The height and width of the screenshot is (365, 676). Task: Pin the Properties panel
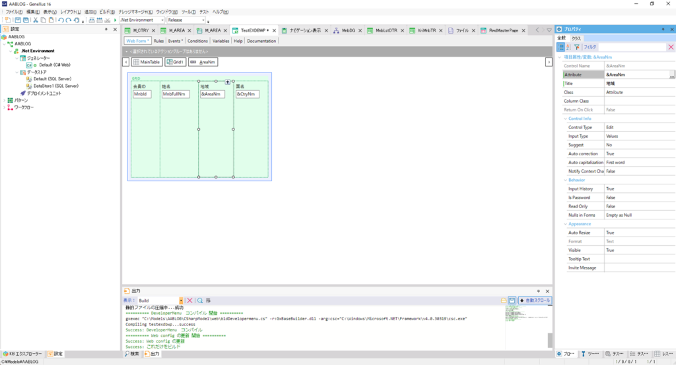click(663, 29)
